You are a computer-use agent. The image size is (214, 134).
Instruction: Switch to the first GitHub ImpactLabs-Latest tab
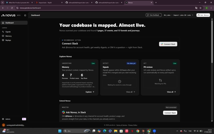point(79,3)
